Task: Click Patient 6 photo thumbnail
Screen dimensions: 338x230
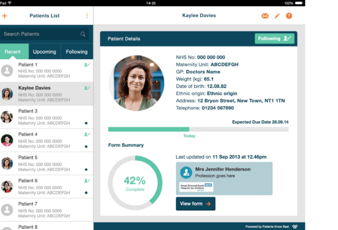Action: tap(7, 186)
